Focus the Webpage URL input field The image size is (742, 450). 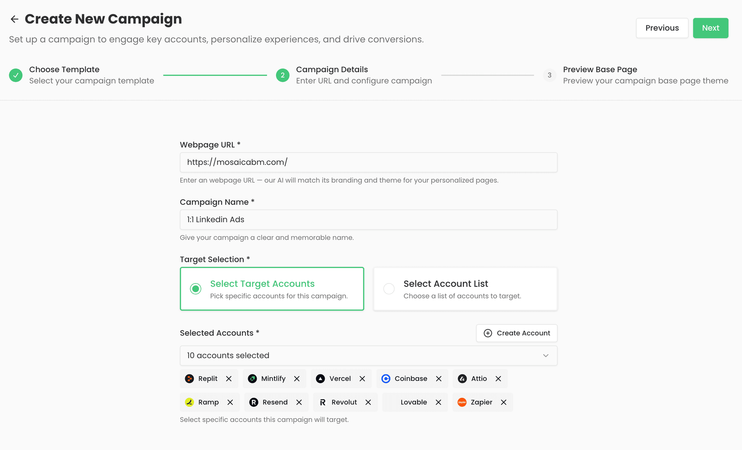[368, 162]
